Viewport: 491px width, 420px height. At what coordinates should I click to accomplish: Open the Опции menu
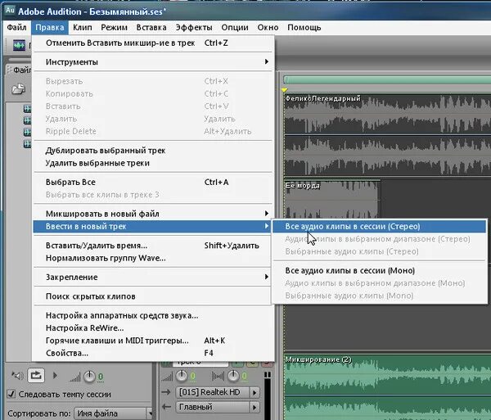[235, 28]
